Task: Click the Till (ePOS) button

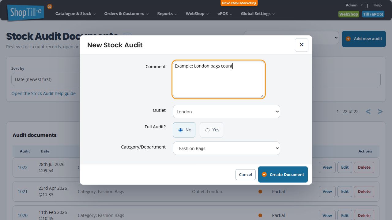Action: click(373, 14)
